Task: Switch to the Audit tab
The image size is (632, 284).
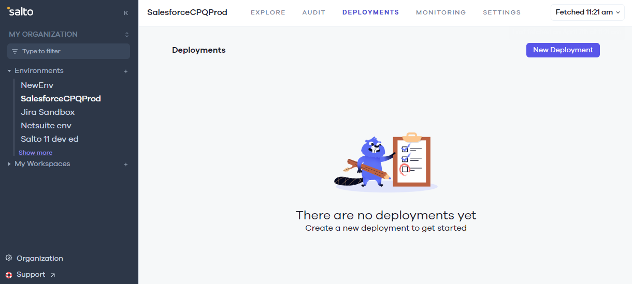Action: [314, 12]
